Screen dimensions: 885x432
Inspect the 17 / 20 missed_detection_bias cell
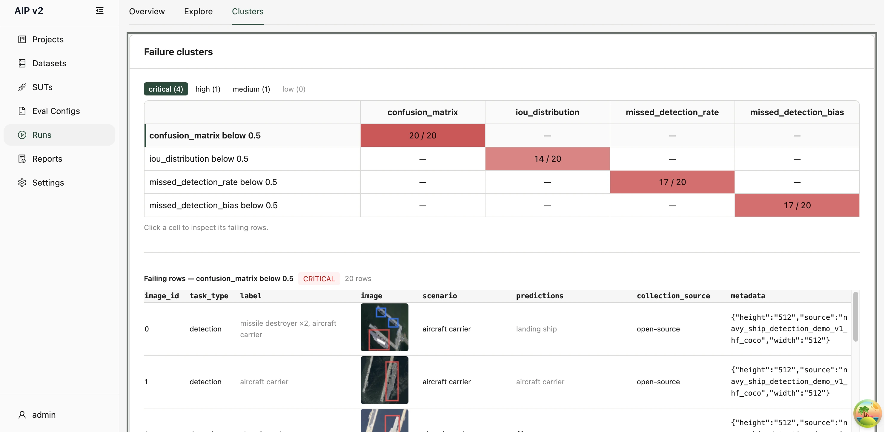[797, 205]
